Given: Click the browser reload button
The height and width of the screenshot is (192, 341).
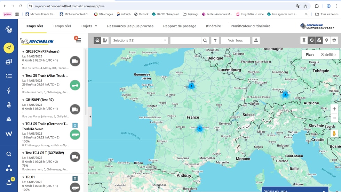Looking at the screenshot, I should pyautogui.click(x=21, y=6).
